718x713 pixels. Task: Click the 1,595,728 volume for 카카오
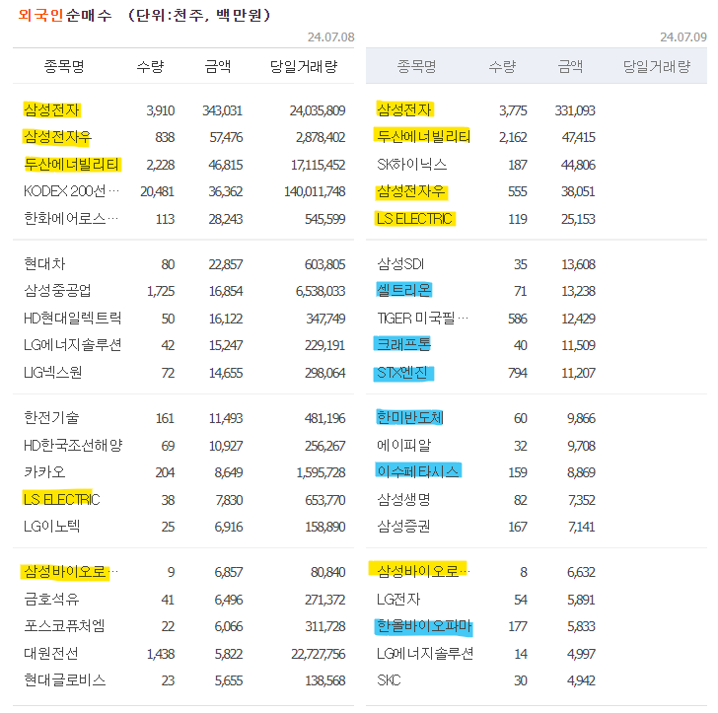tap(321, 472)
